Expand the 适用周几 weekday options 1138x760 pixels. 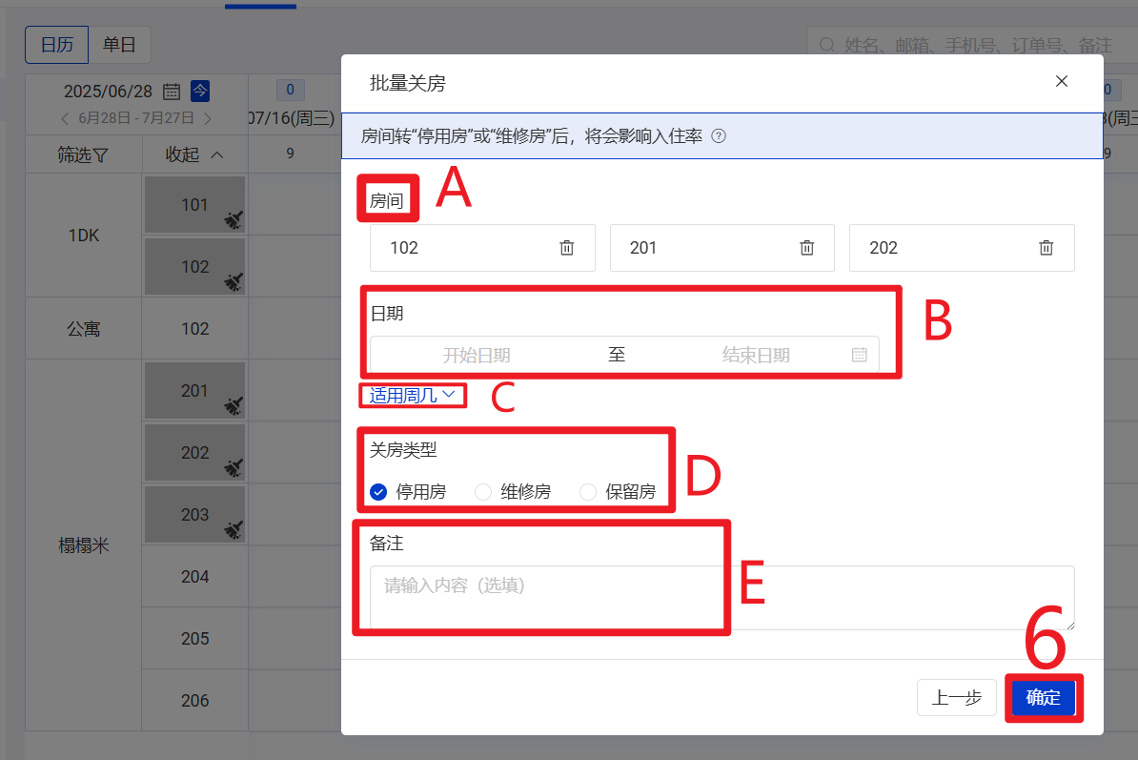pos(413,395)
